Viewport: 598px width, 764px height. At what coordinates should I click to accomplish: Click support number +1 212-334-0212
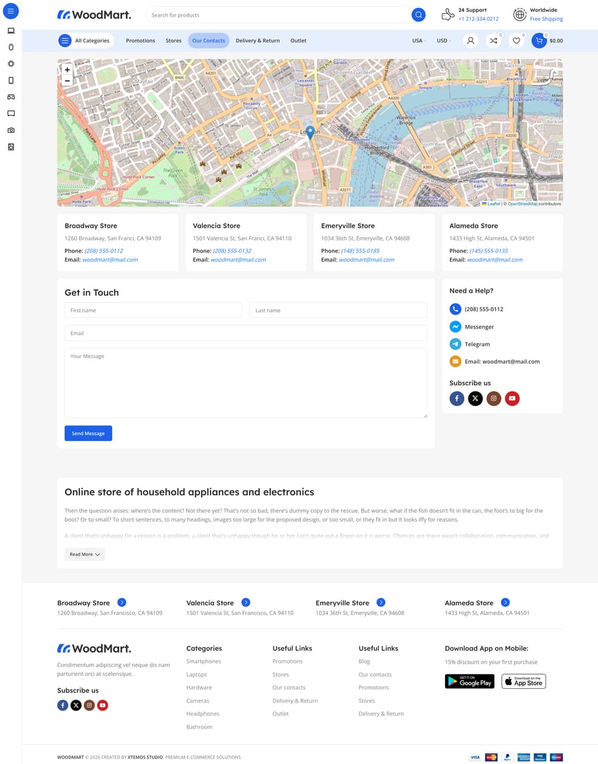pos(478,19)
